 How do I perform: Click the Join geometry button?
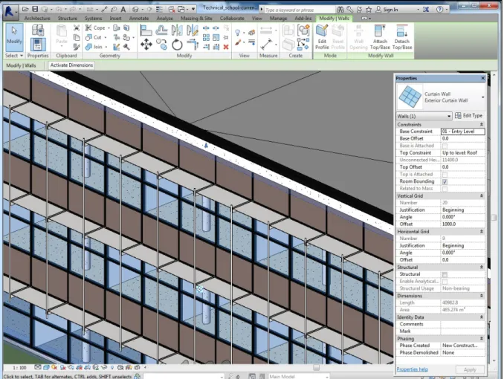click(96, 47)
